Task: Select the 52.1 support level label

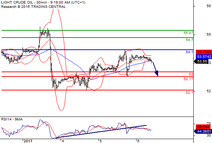Action: pyautogui.click(x=189, y=92)
